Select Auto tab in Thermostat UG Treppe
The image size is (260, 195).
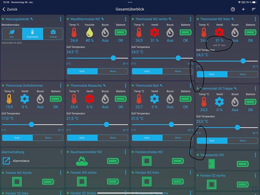[x=211, y=141]
